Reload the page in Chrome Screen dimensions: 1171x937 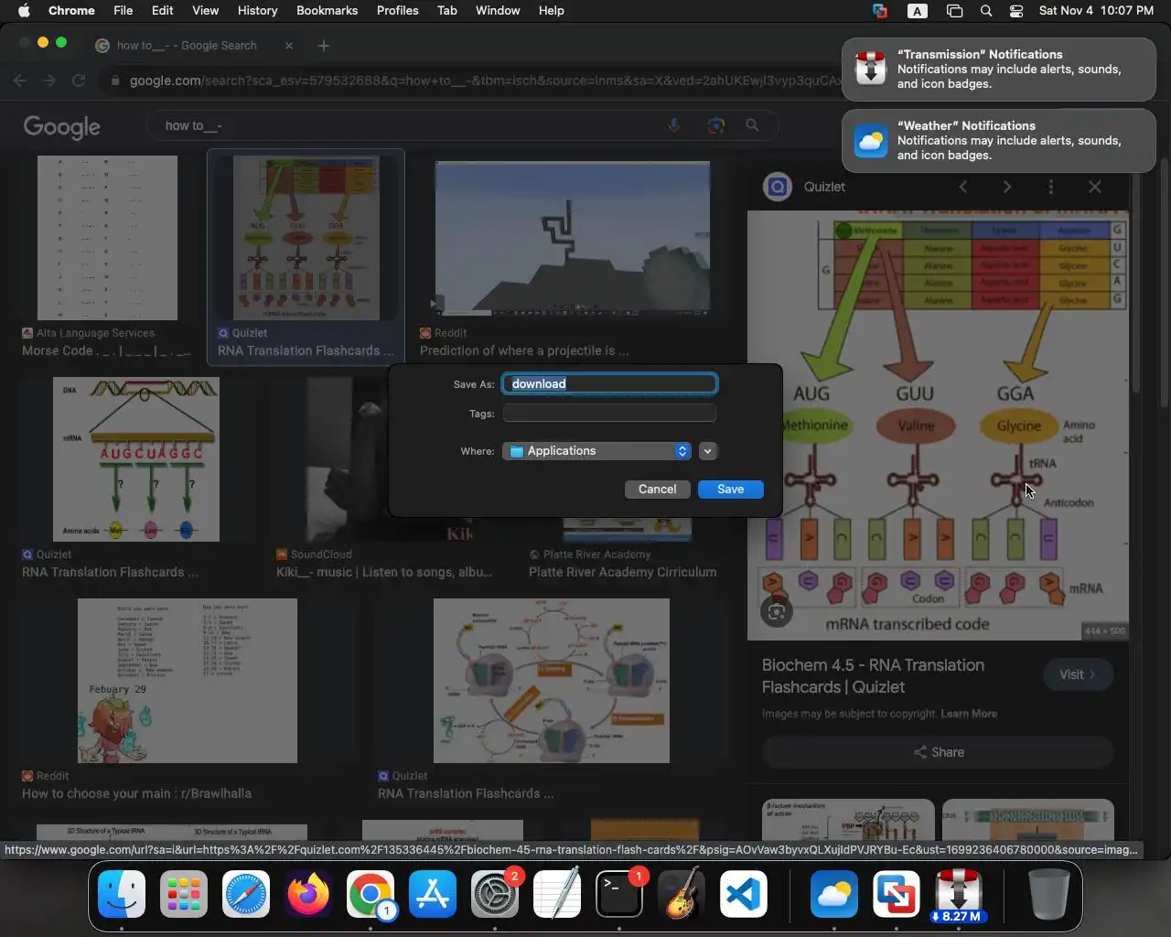[x=79, y=81]
